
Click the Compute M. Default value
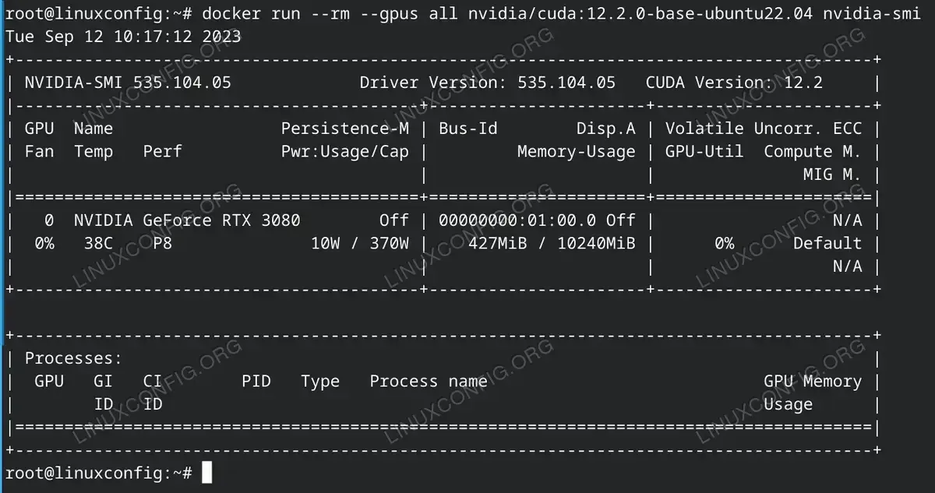(827, 243)
